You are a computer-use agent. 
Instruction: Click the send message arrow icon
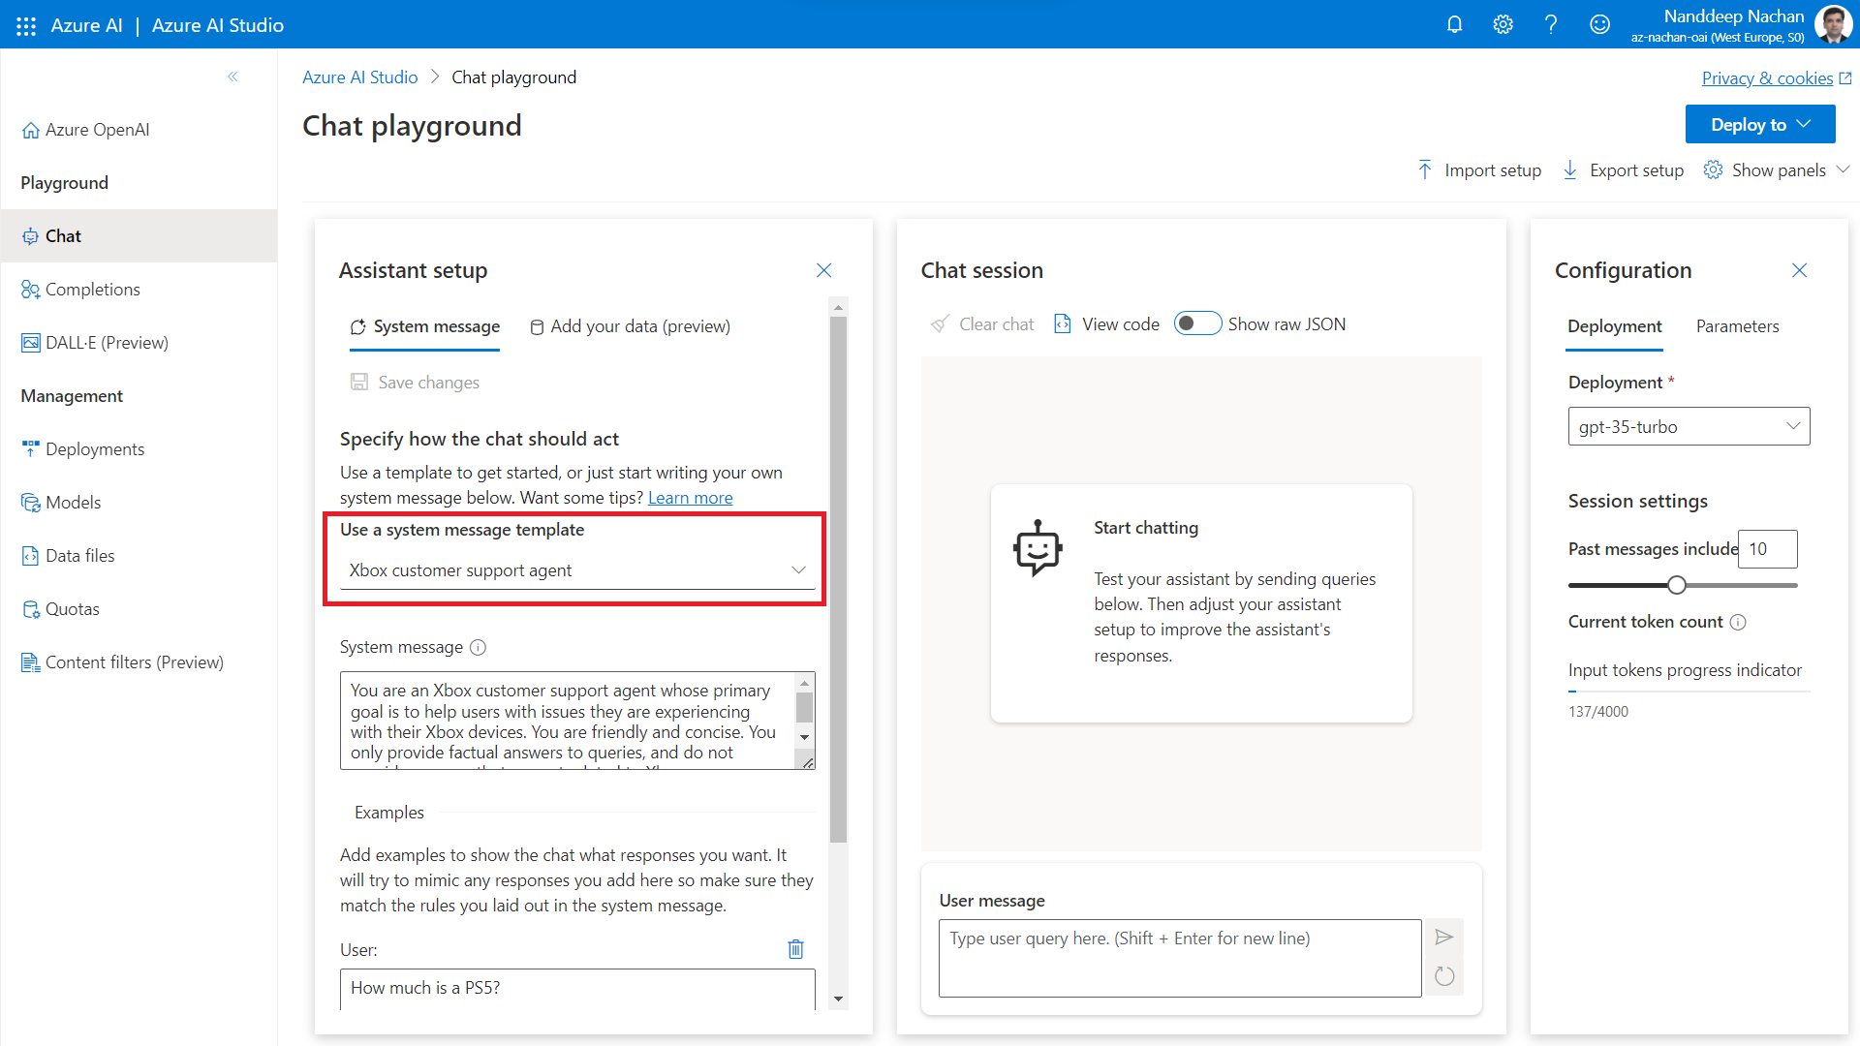point(1443,937)
